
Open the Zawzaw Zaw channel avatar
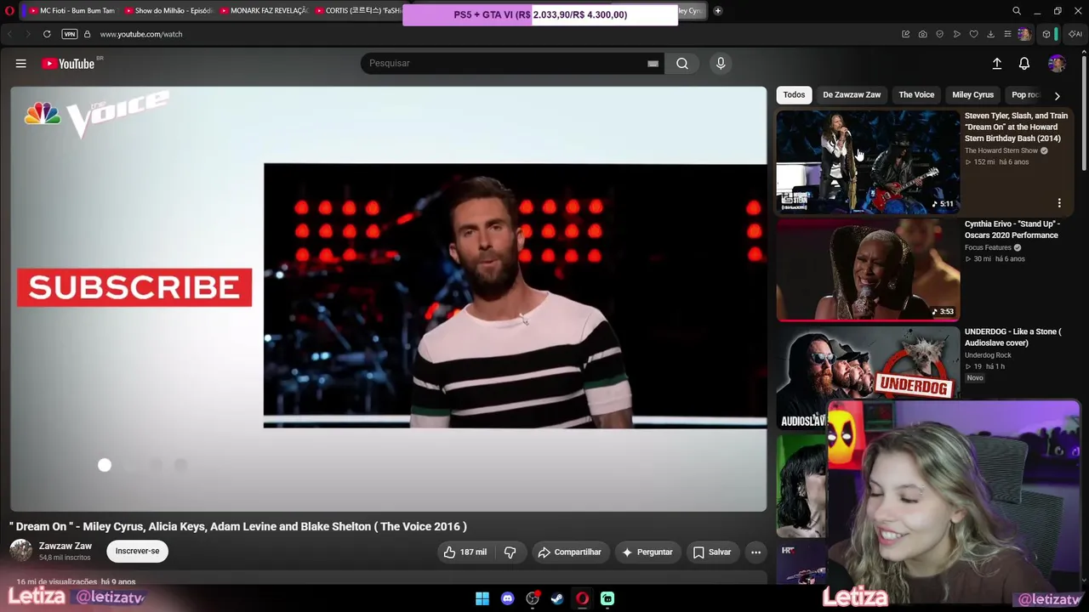coord(20,551)
